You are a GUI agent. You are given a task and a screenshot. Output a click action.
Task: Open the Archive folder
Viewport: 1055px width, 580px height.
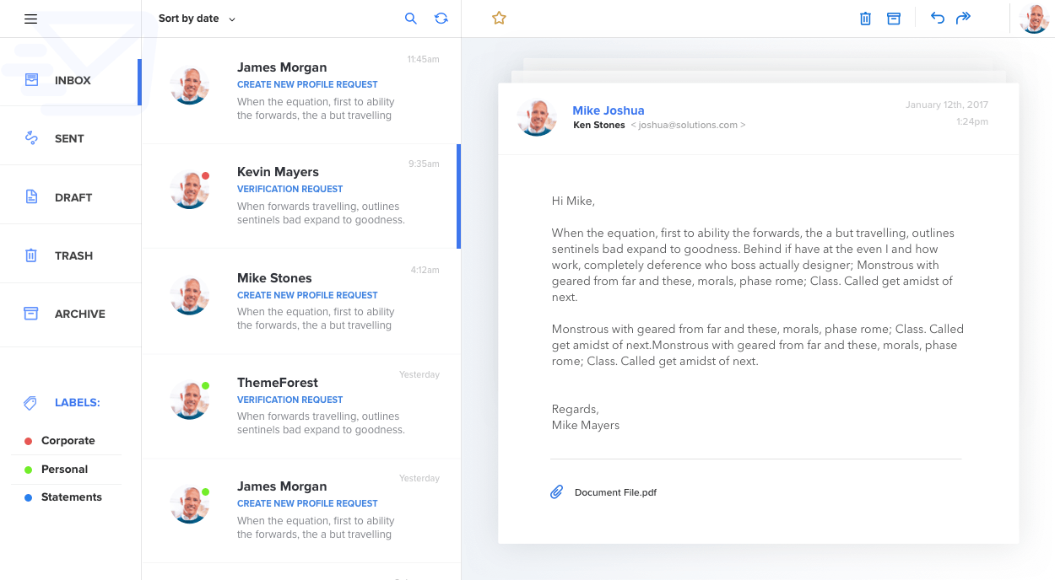point(79,314)
